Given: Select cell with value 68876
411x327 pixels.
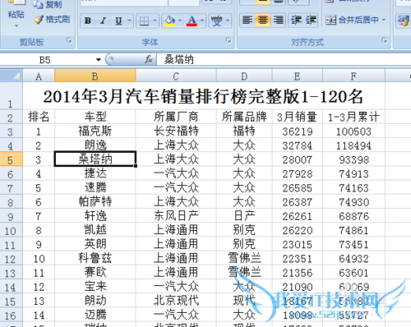Looking at the screenshot, I should coord(353,216).
